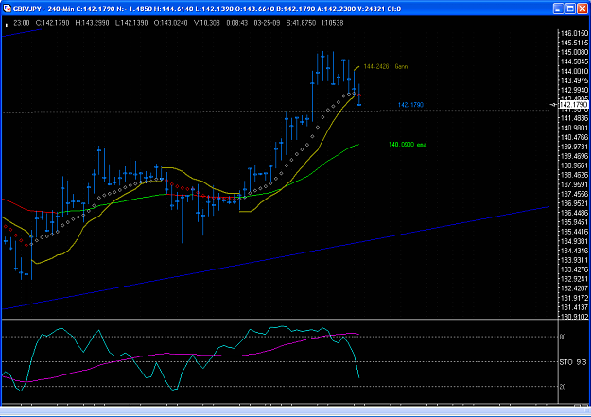This screenshot has width=591, height=417.
Task: Select the 23:00 bar time value
Action: tap(22, 23)
